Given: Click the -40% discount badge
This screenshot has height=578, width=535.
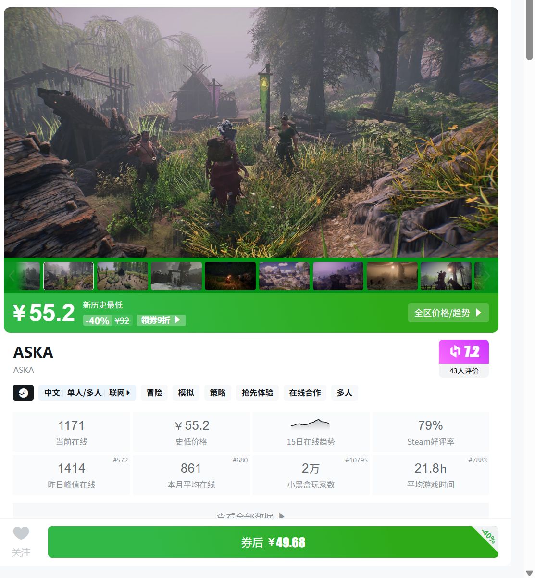Looking at the screenshot, I should pyautogui.click(x=98, y=321).
